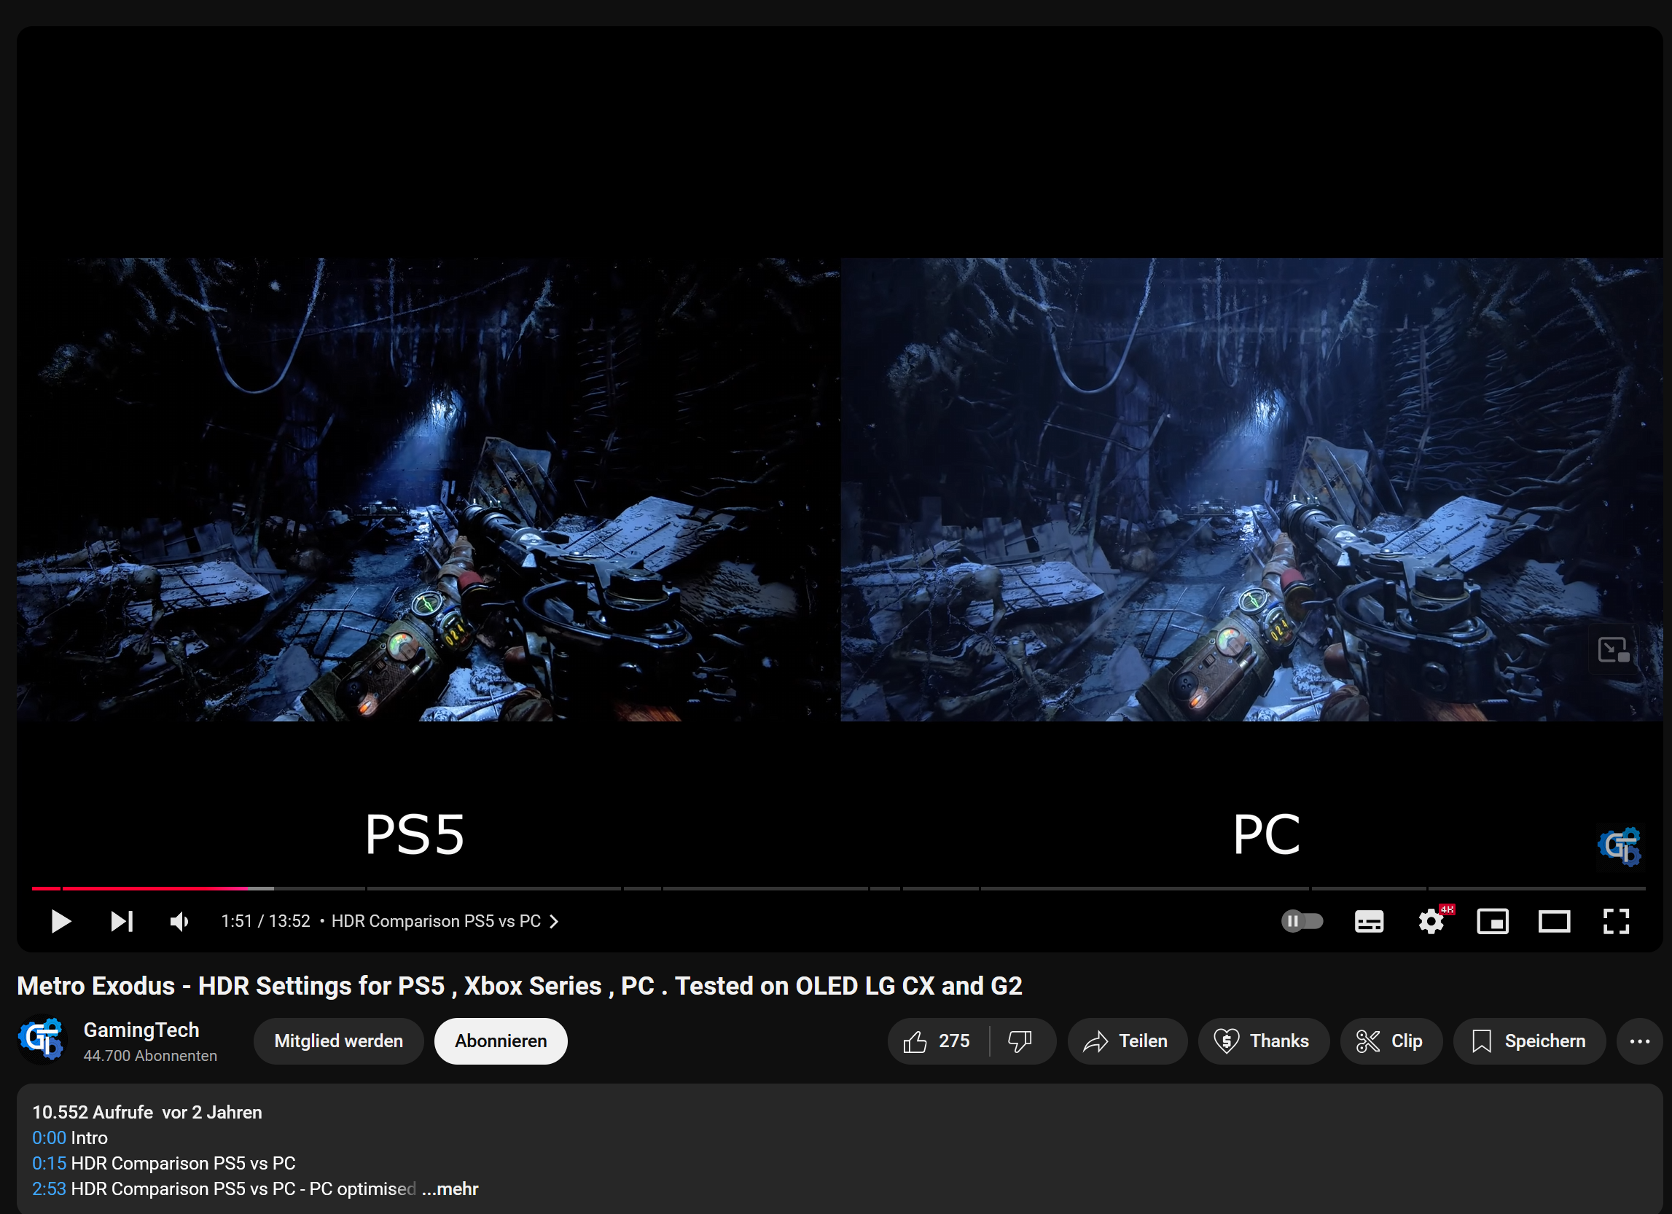Toggle the autoplay switch
Screen dimensions: 1672x1214
point(1302,921)
